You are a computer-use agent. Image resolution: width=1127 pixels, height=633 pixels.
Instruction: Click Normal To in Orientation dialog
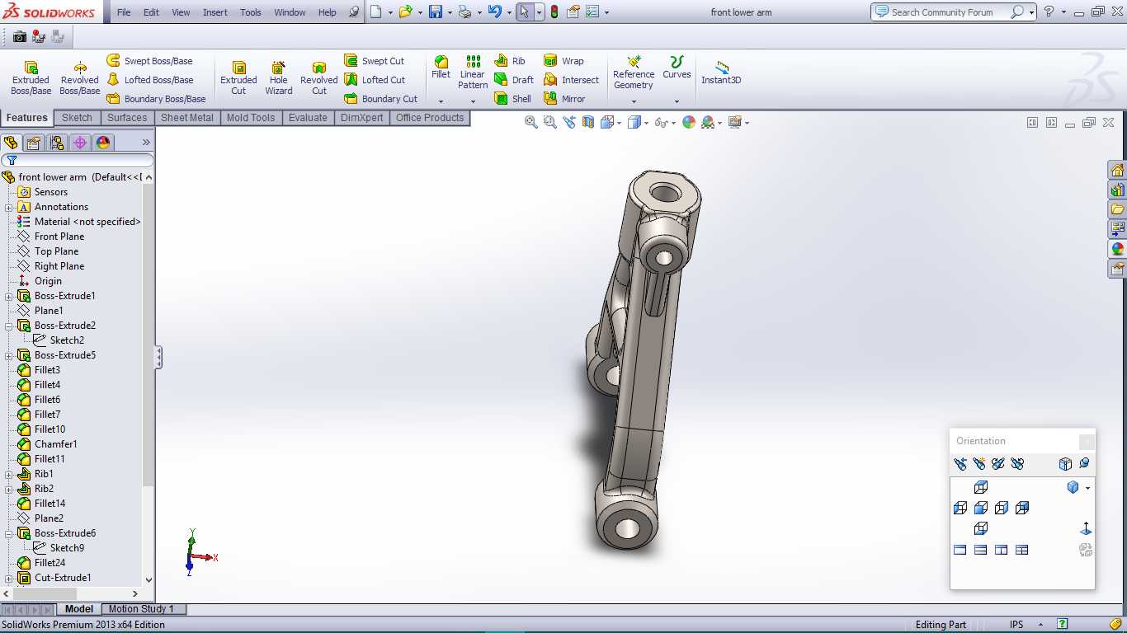[x=1086, y=528]
